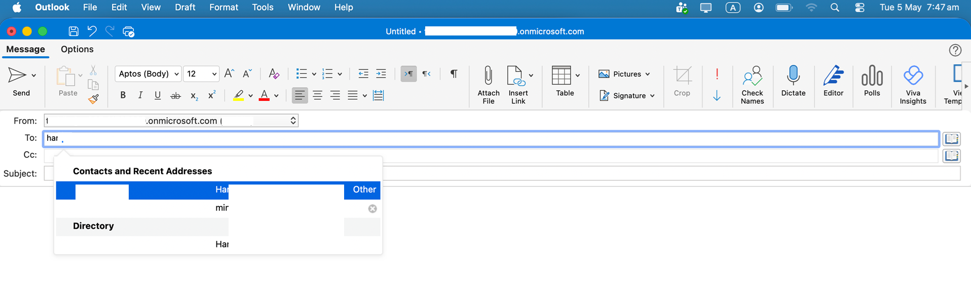Click Insert Link button
The image size is (971, 292).
(x=517, y=85)
